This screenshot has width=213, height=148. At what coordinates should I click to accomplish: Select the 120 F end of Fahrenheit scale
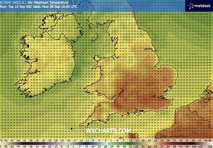(210, 147)
